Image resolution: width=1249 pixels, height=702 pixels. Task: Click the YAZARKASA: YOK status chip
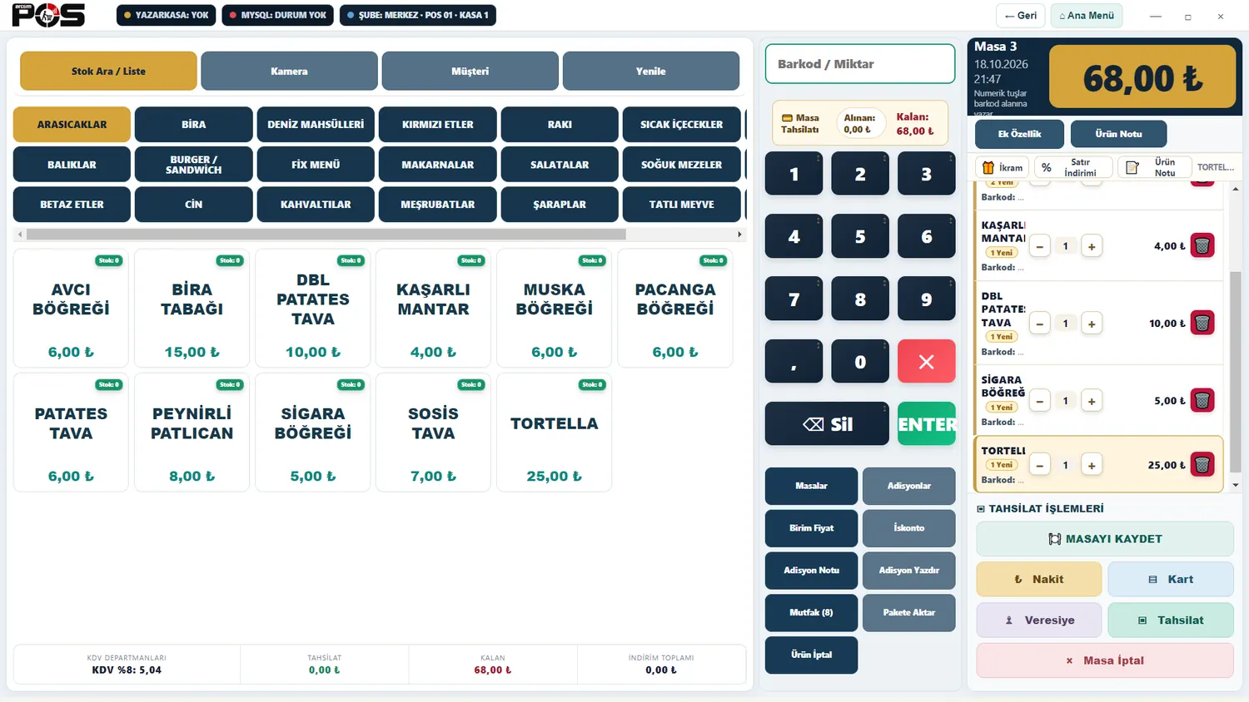pos(166,16)
